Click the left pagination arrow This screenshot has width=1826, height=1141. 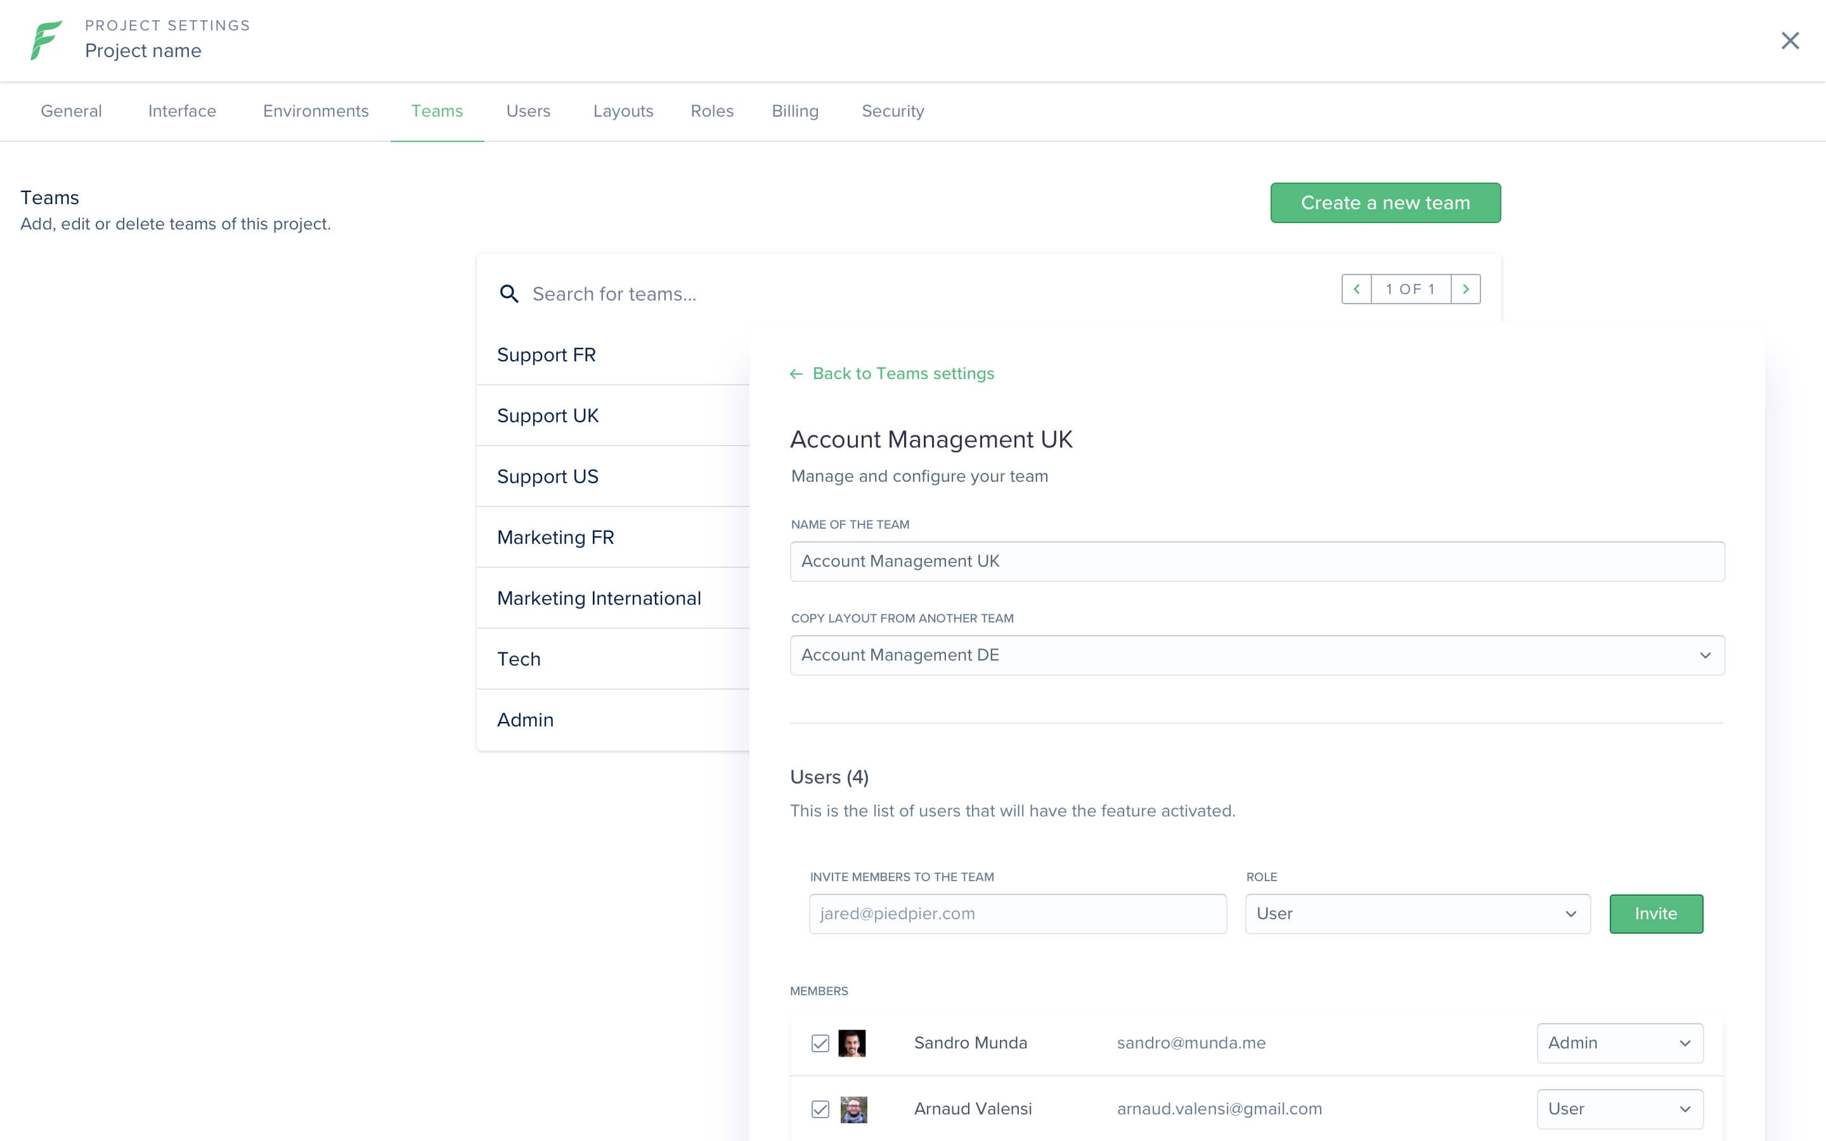tap(1356, 289)
